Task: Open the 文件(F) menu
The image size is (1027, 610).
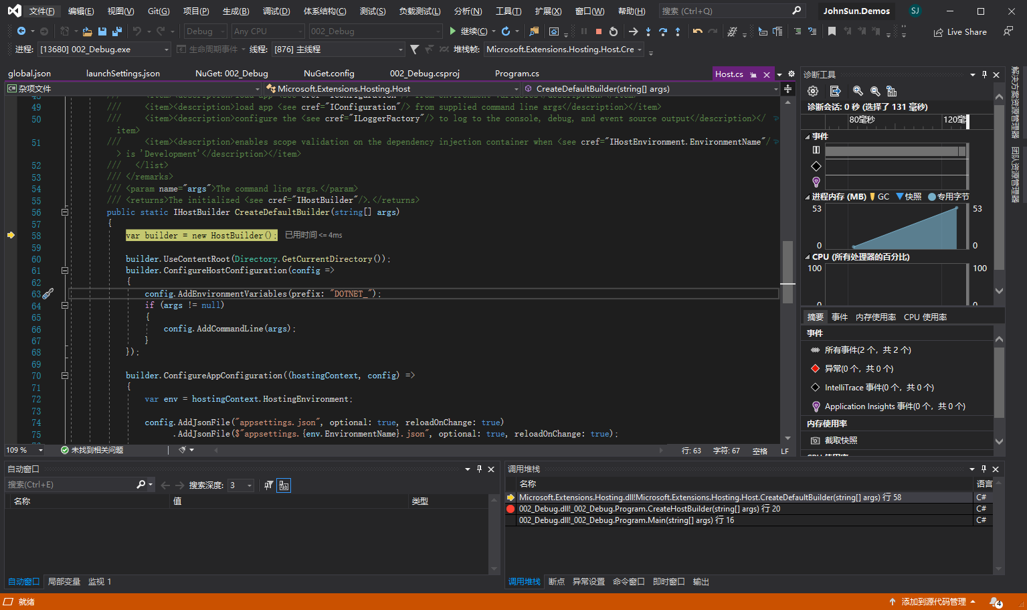Action: coord(41,11)
